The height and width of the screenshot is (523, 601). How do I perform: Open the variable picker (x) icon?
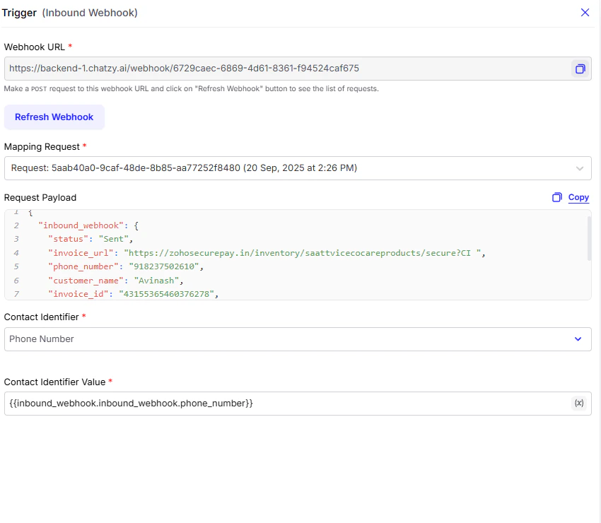coord(579,403)
